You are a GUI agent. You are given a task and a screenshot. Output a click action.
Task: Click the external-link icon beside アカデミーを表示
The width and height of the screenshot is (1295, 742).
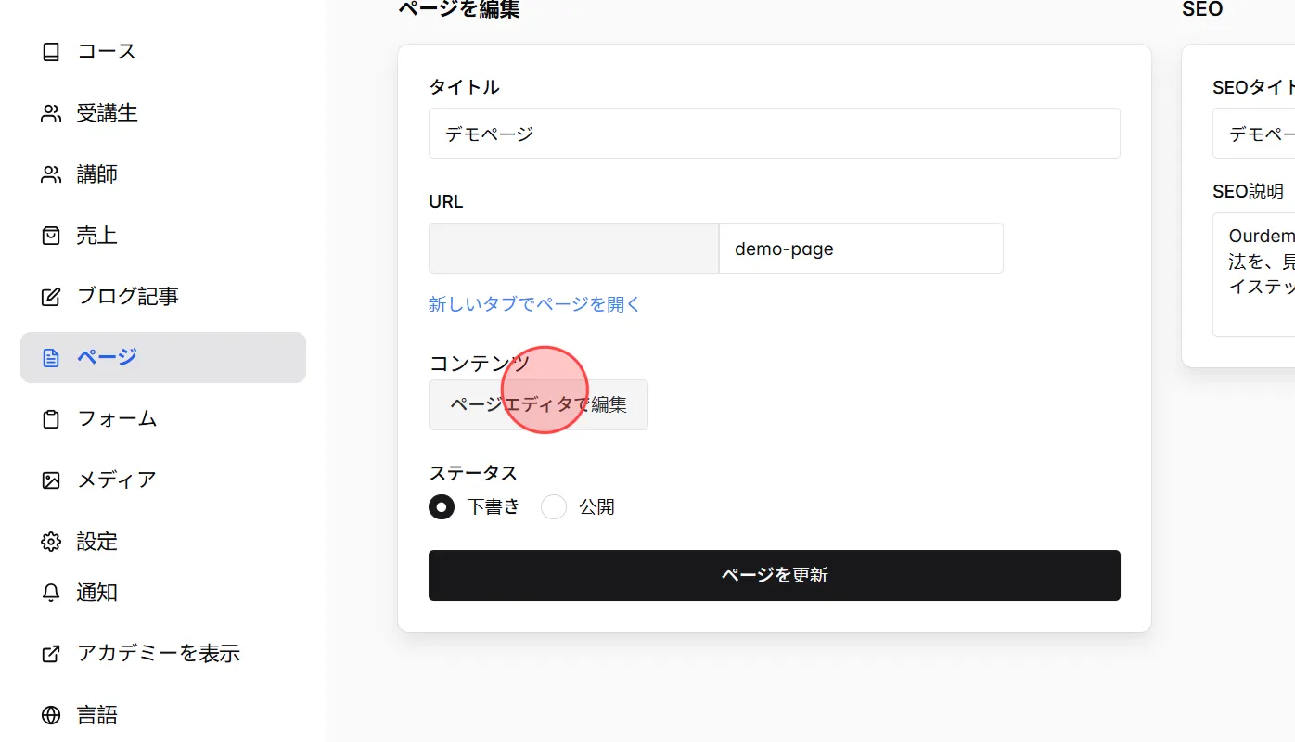click(x=51, y=654)
